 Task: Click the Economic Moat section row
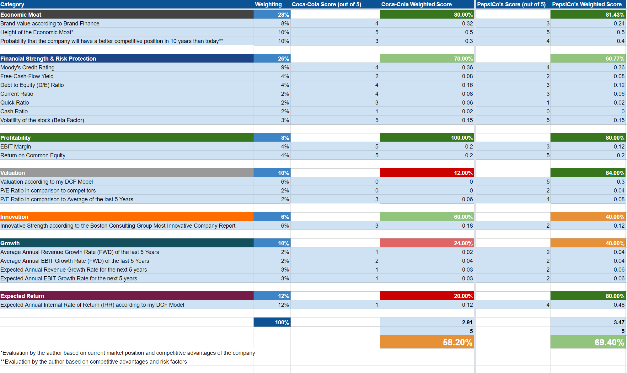click(127, 14)
